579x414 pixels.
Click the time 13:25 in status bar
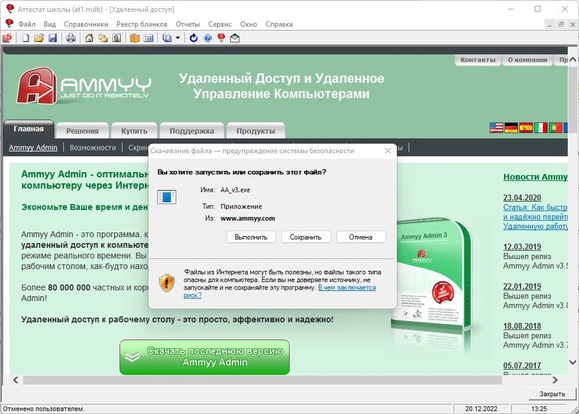coord(539,409)
